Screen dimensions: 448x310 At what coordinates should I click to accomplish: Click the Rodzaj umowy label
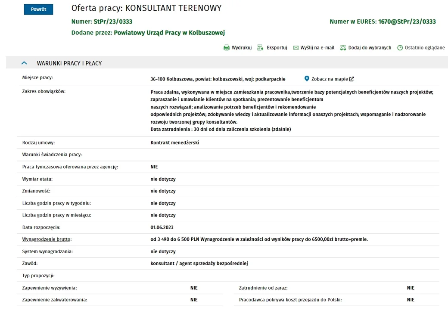tap(38, 143)
